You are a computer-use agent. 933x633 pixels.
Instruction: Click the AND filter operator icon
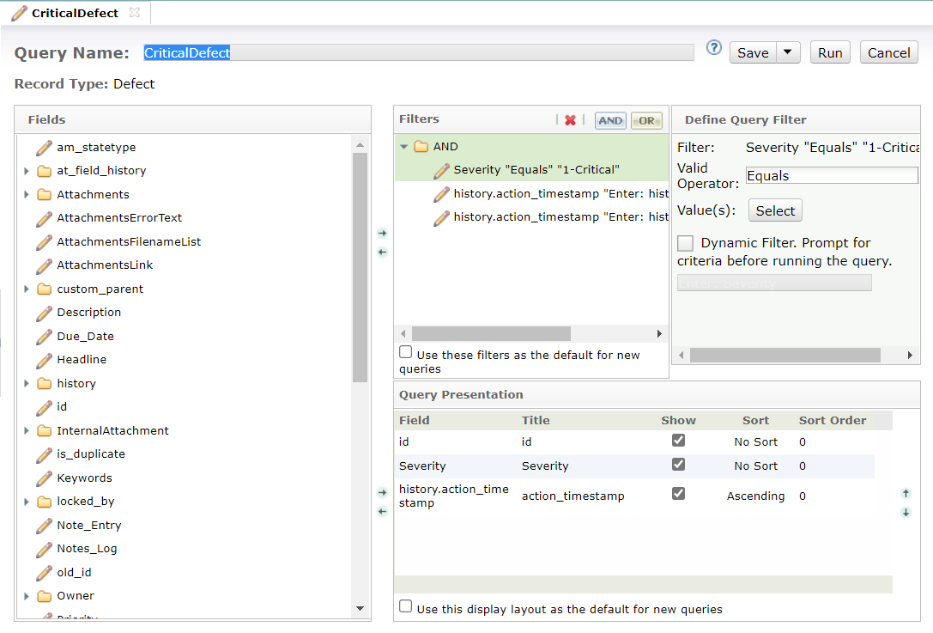coord(610,120)
